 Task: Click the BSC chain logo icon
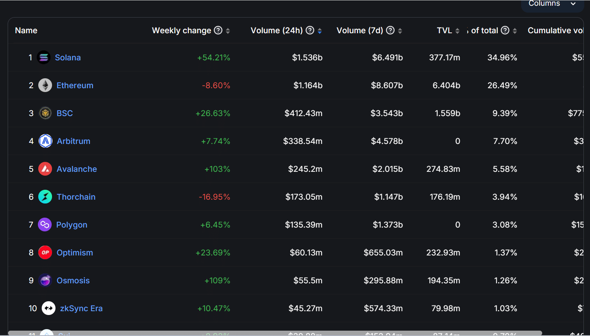tap(45, 113)
